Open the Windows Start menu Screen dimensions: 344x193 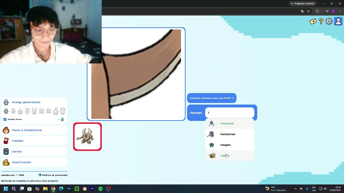6,189
